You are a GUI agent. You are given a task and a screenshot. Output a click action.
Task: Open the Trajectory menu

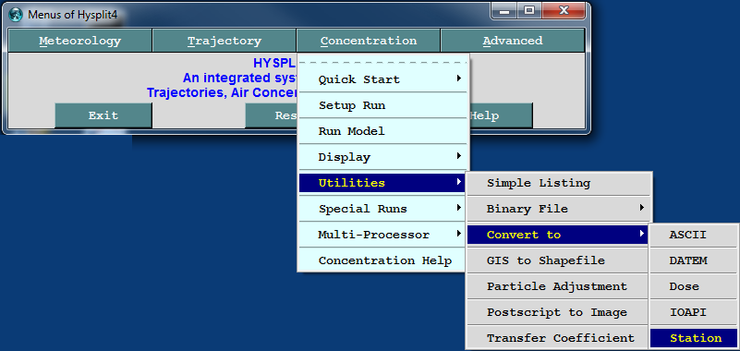[x=224, y=41]
